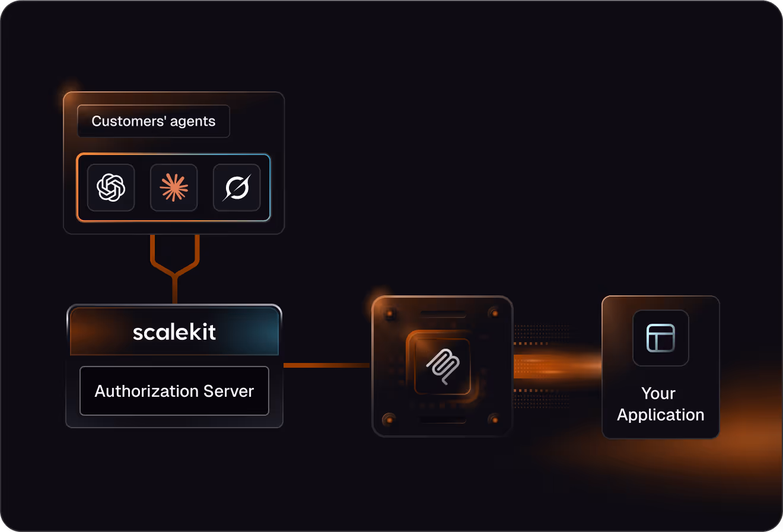Click the top-left screw on the chip module
This screenshot has width=783, height=532.
[390, 313]
